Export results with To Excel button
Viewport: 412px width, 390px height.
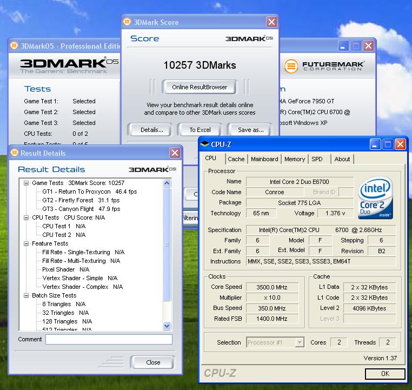tap(200, 130)
